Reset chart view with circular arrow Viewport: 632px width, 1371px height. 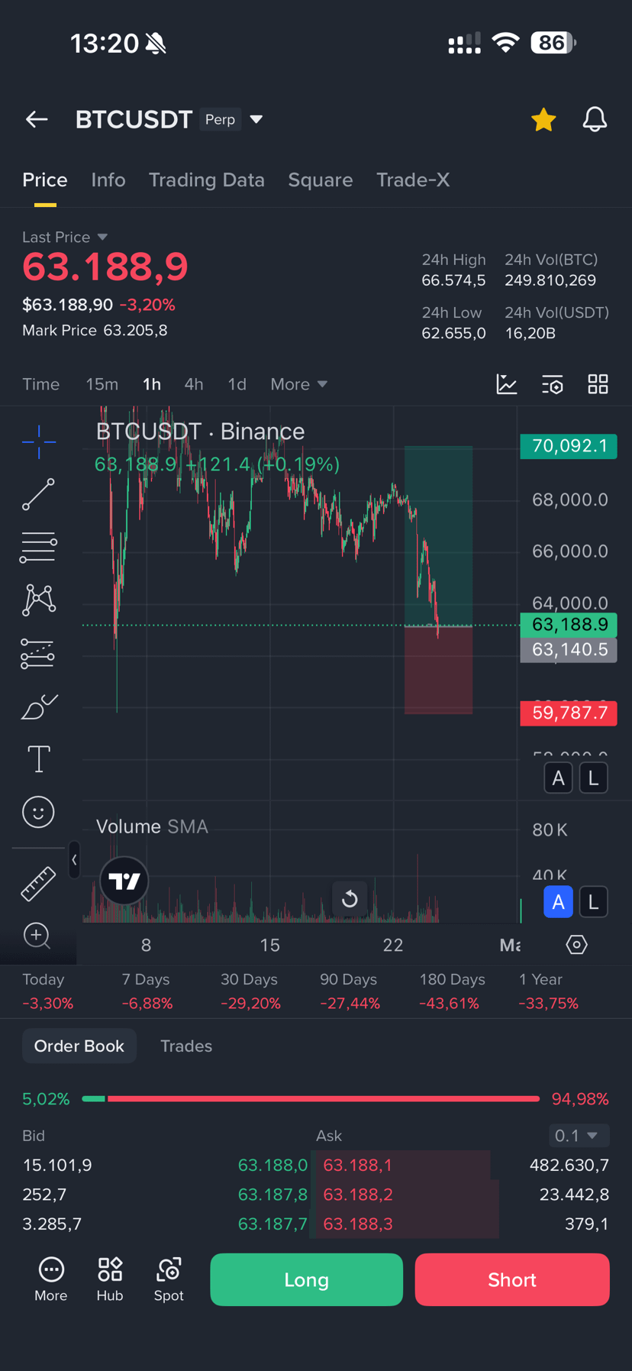[350, 899]
